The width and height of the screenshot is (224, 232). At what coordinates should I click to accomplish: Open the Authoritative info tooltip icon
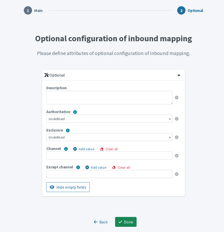tap(75, 112)
